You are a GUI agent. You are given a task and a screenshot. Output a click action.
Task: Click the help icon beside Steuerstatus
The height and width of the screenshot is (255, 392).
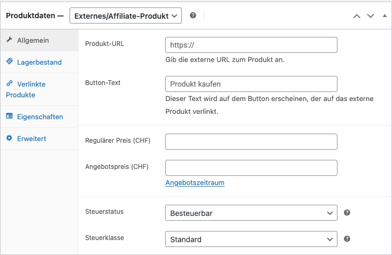[347, 213]
